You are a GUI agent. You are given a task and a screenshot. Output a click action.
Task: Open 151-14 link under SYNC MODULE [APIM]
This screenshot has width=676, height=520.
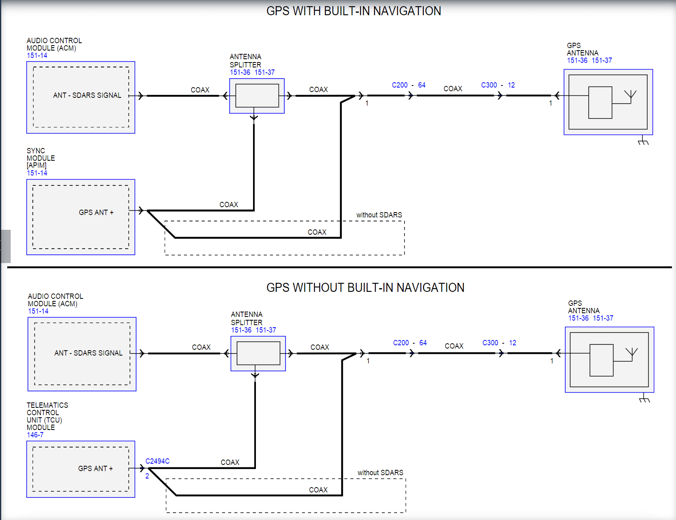37,173
